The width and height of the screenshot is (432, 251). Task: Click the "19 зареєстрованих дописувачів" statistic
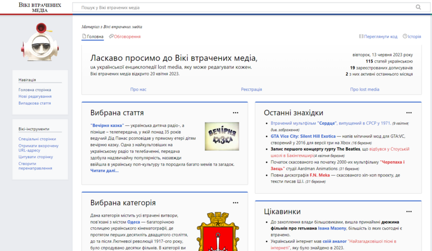(381, 67)
